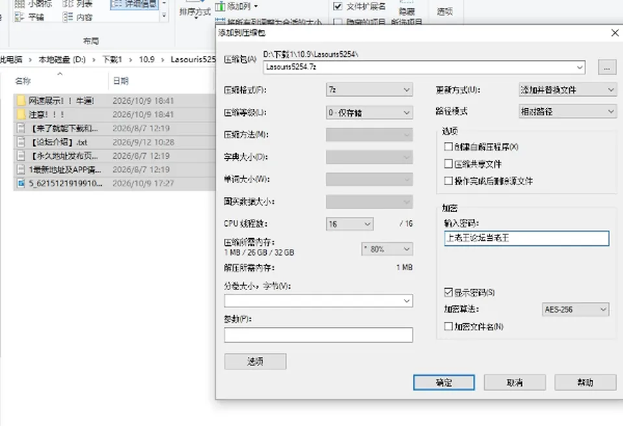Expand the 分卷大小 combo box
This screenshot has width=623, height=427.
coord(318,300)
